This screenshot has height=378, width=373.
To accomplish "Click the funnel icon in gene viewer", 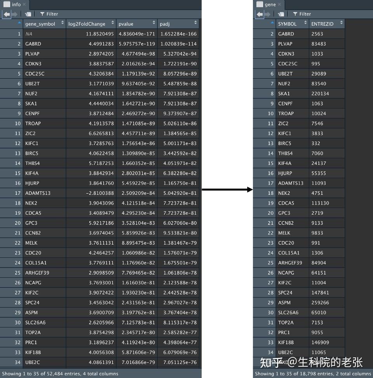I will [x=295, y=14].
